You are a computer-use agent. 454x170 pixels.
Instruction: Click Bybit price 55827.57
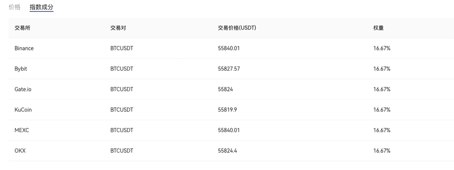229,69
